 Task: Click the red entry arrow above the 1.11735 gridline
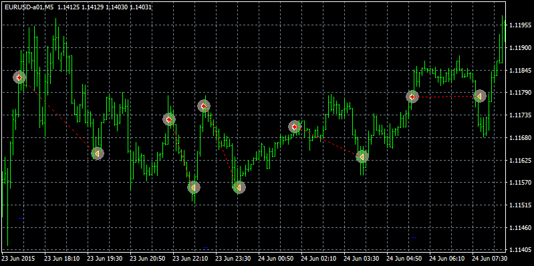204,106
